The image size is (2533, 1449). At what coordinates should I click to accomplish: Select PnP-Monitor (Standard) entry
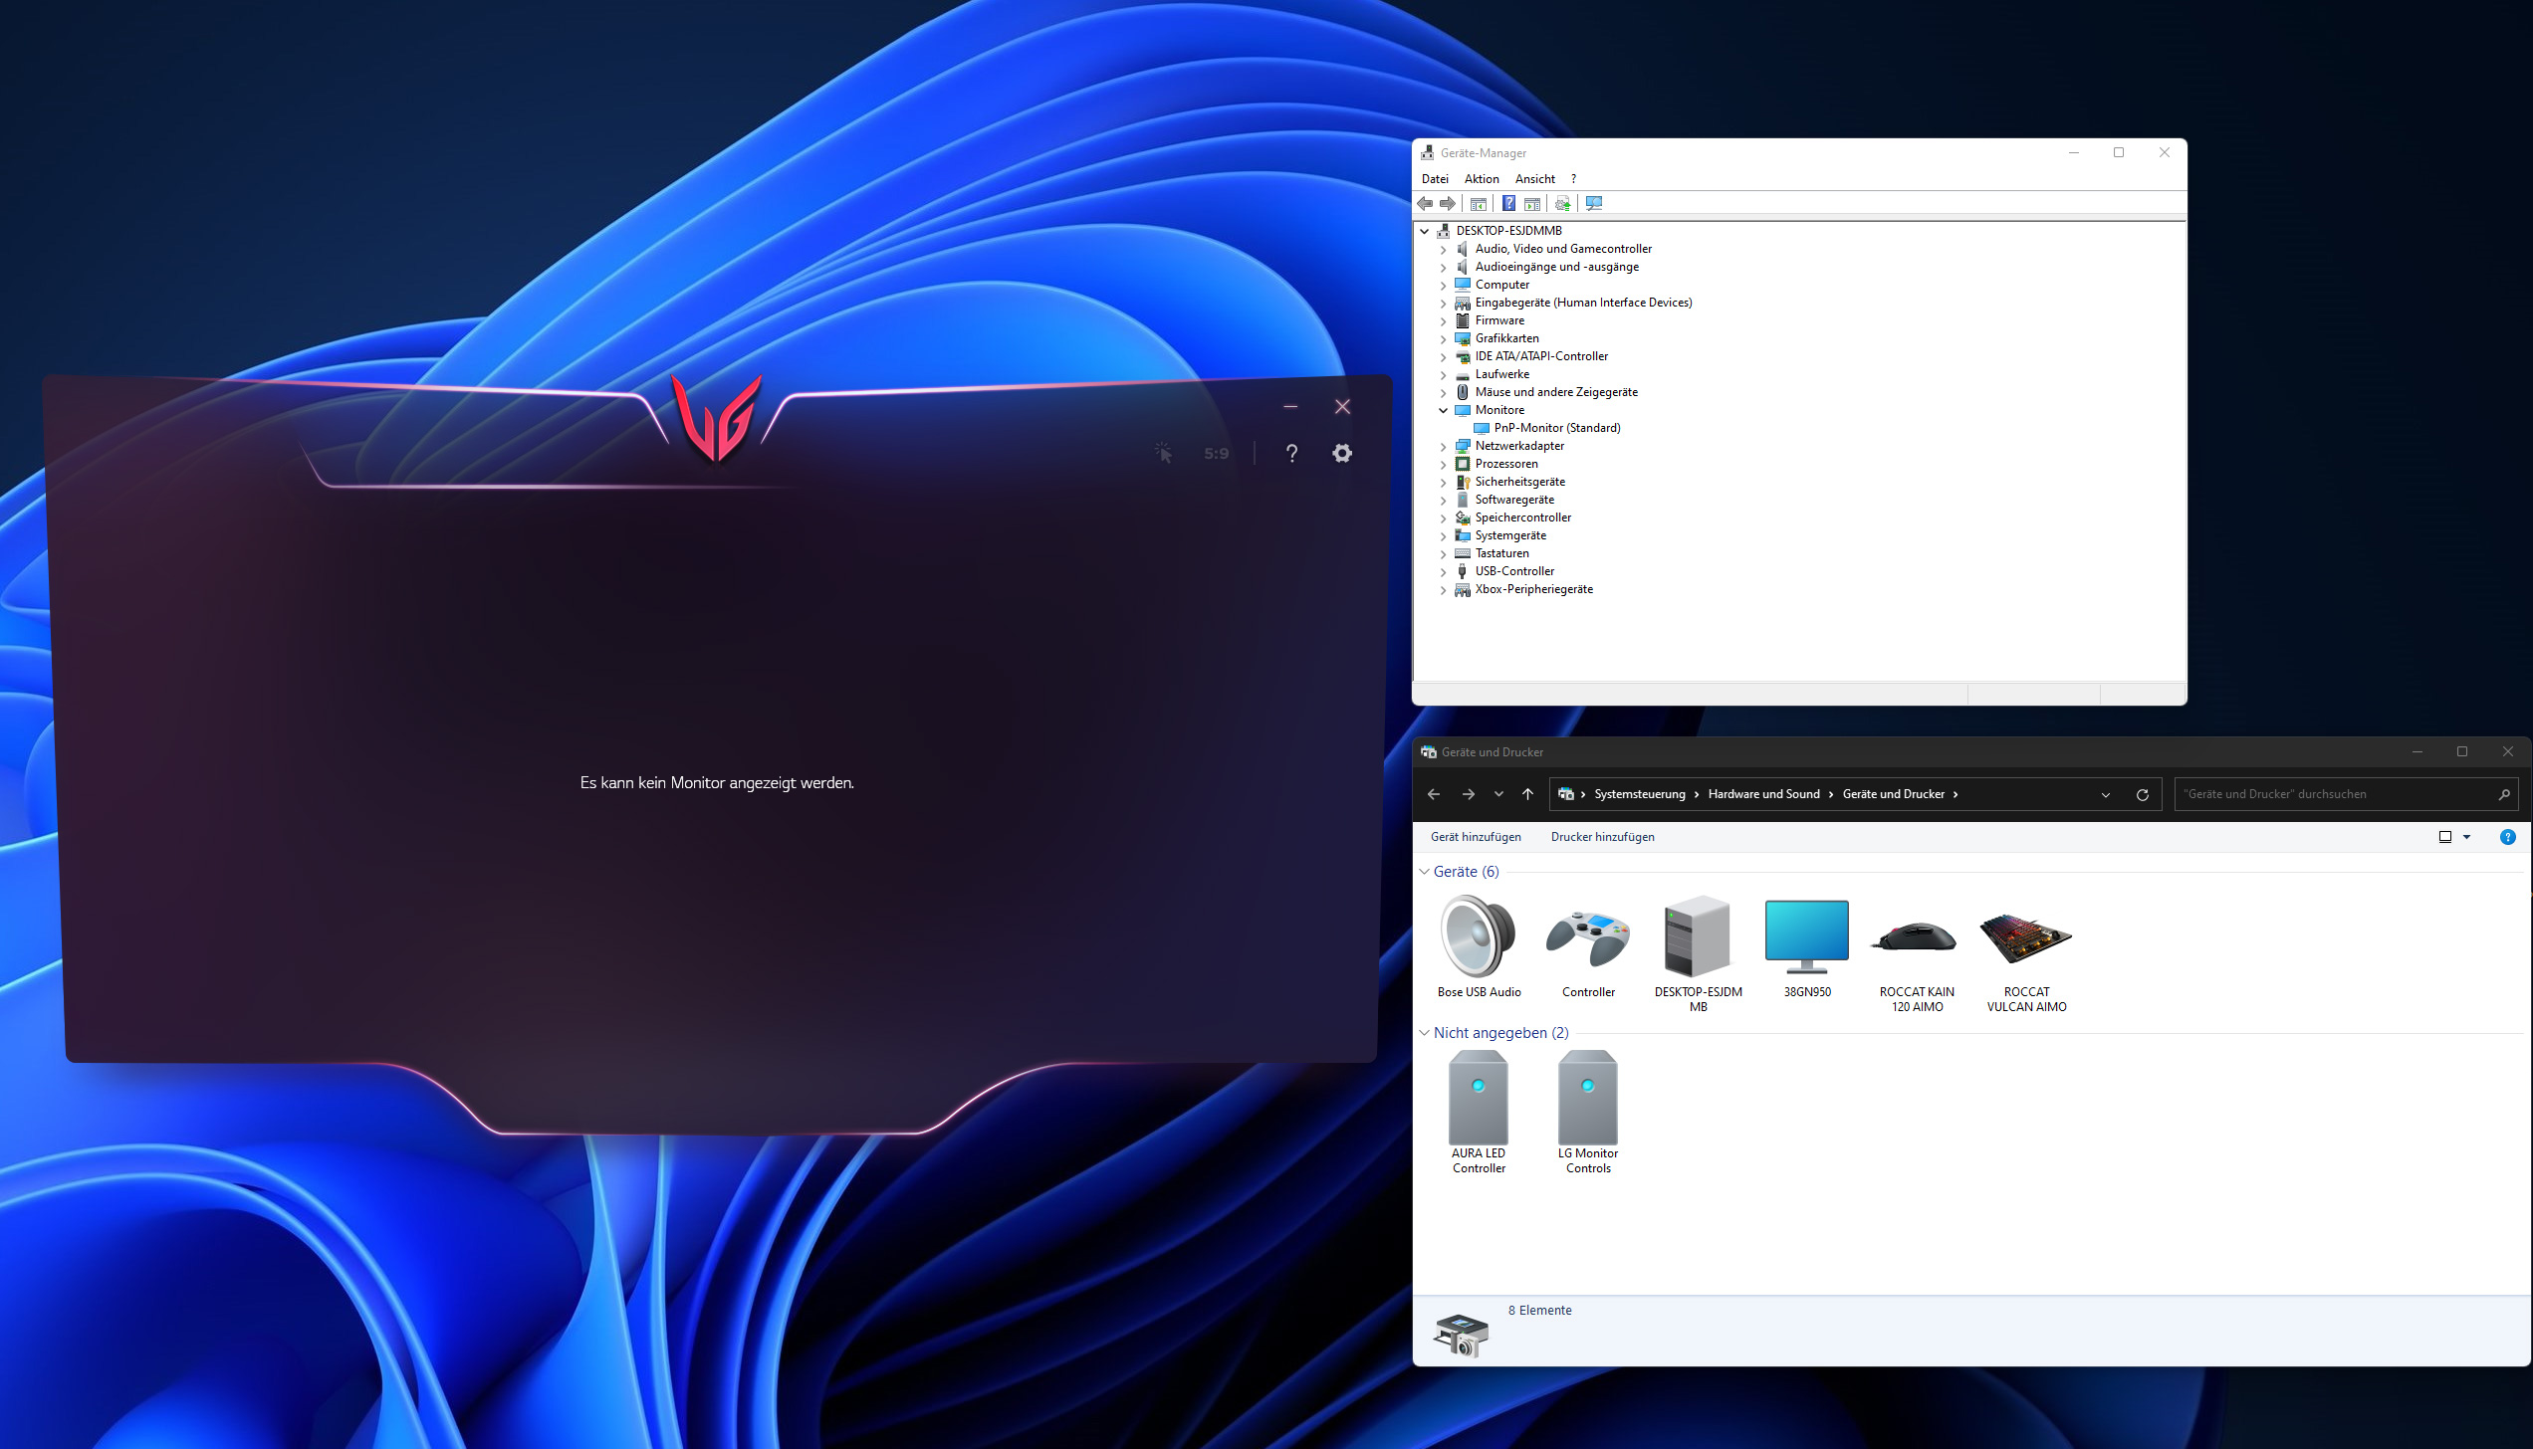point(1556,428)
